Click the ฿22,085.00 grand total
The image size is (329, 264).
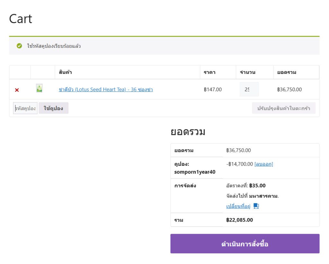[239, 220]
